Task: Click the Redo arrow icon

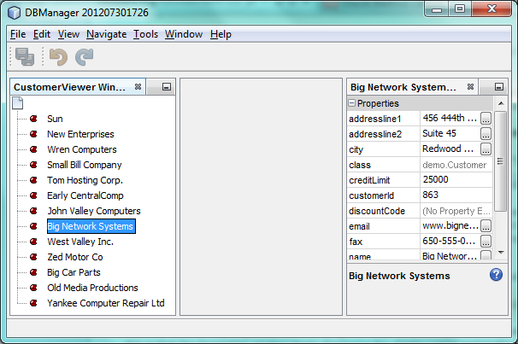Action: pyautogui.click(x=84, y=57)
